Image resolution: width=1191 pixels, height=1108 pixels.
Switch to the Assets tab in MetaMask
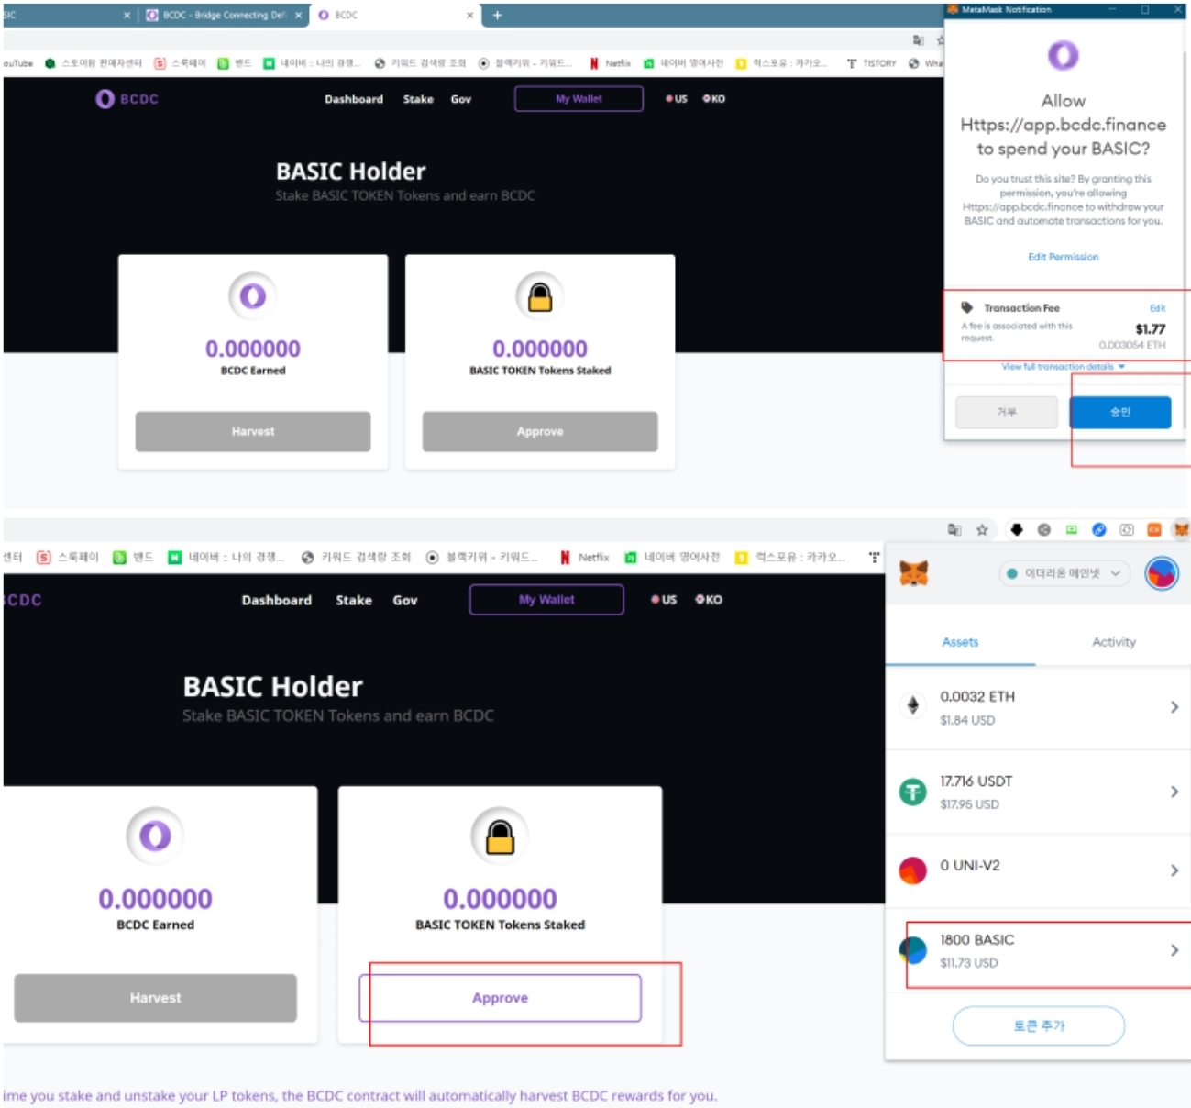point(960,642)
